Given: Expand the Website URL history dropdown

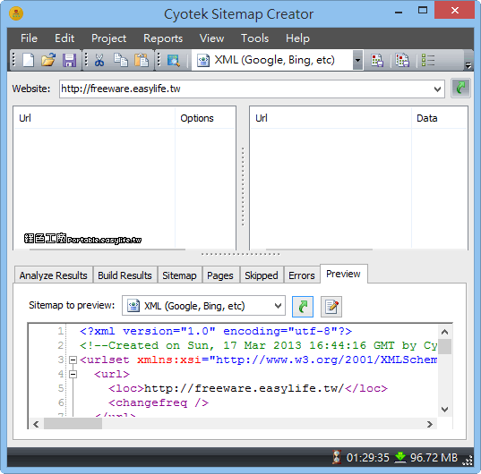Looking at the screenshot, I should 437,89.
